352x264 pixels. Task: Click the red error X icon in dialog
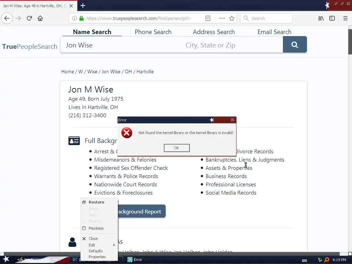pos(126,133)
